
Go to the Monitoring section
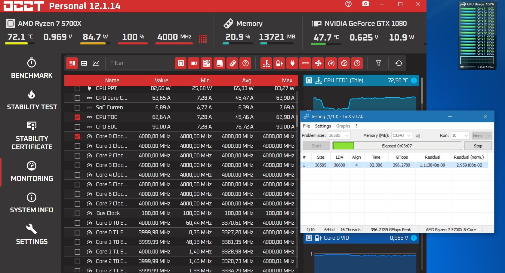[x=32, y=171]
